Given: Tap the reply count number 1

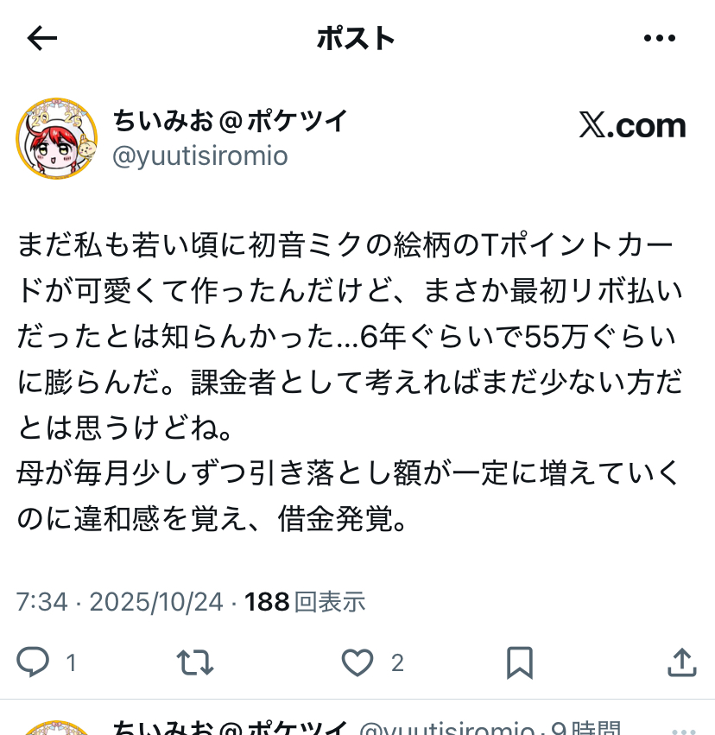Looking at the screenshot, I should coord(71,662).
